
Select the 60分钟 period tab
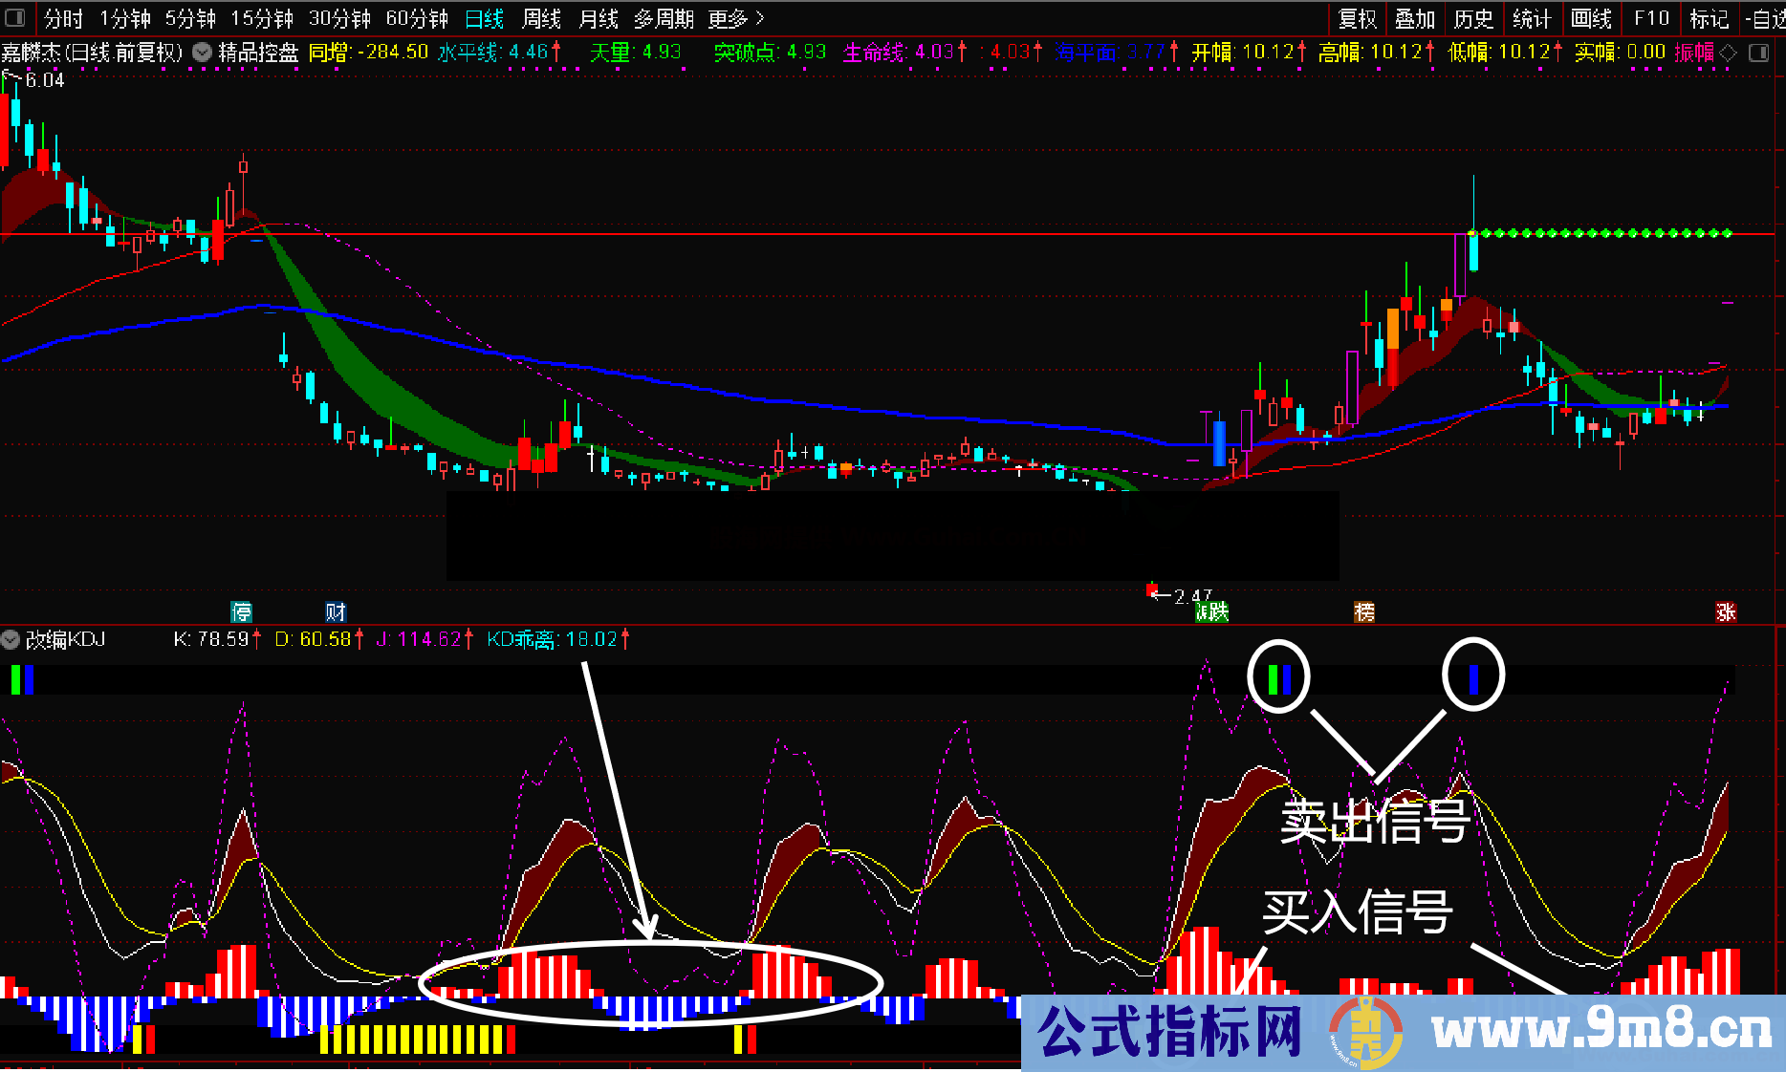pos(417,18)
